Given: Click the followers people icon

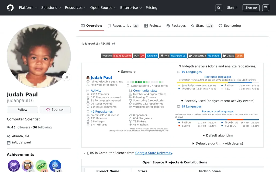Looking at the screenshot, I should coord(8,127).
